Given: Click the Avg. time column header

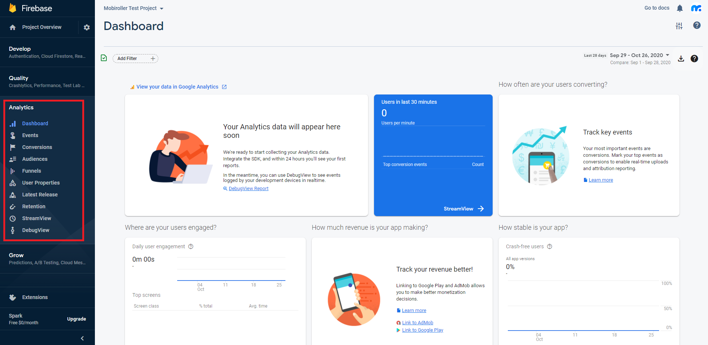Looking at the screenshot, I should (258, 306).
